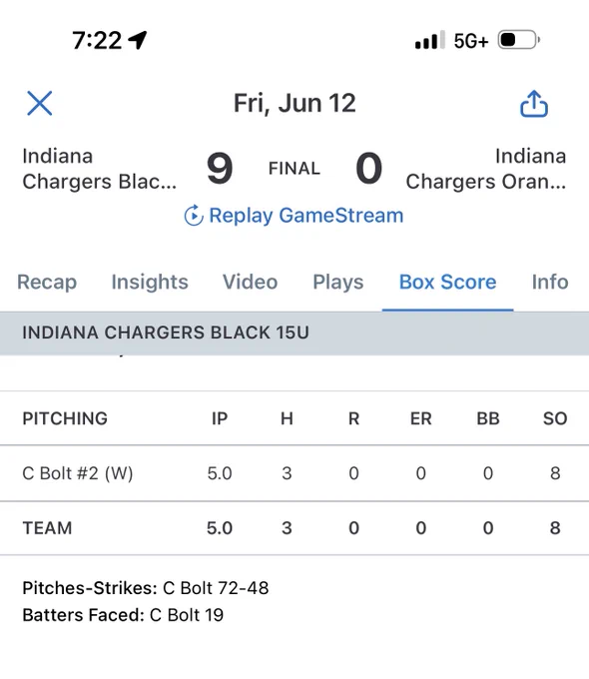The height and width of the screenshot is (679, 589).
Task: Close the game details view
Action: coord(39,103)
